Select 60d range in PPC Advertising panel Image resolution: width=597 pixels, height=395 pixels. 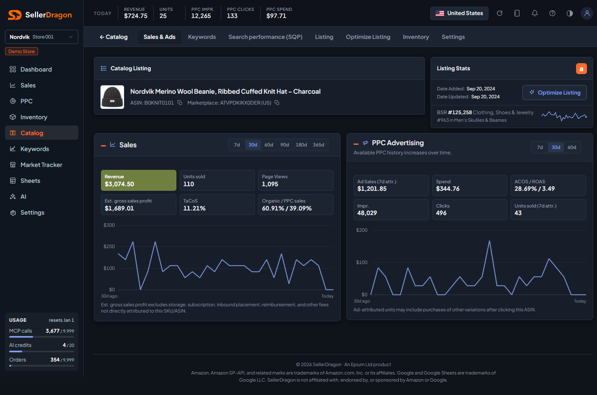tap(572, 147)
